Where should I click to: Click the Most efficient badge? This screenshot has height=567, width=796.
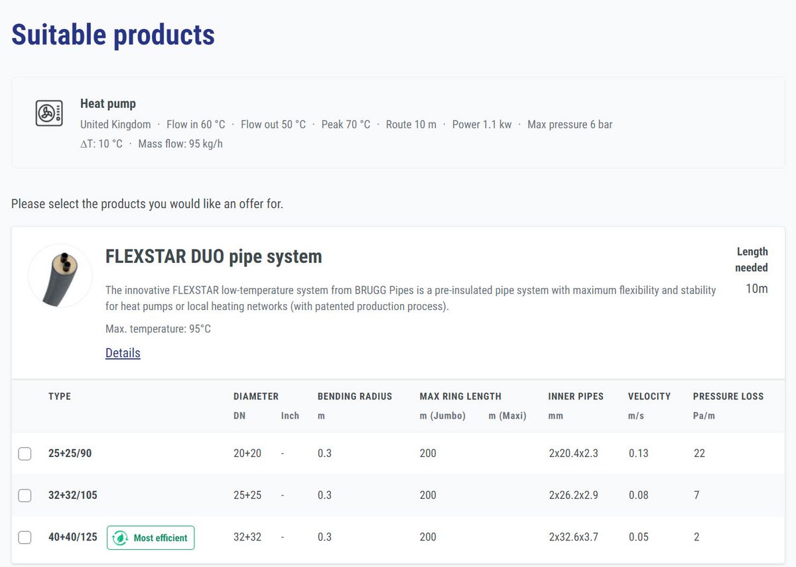[151, 538]
